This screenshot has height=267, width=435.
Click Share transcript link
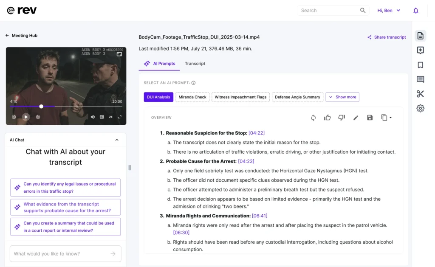[387, 37]
